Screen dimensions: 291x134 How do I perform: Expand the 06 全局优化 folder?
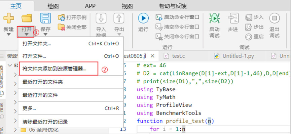(16, 130)
